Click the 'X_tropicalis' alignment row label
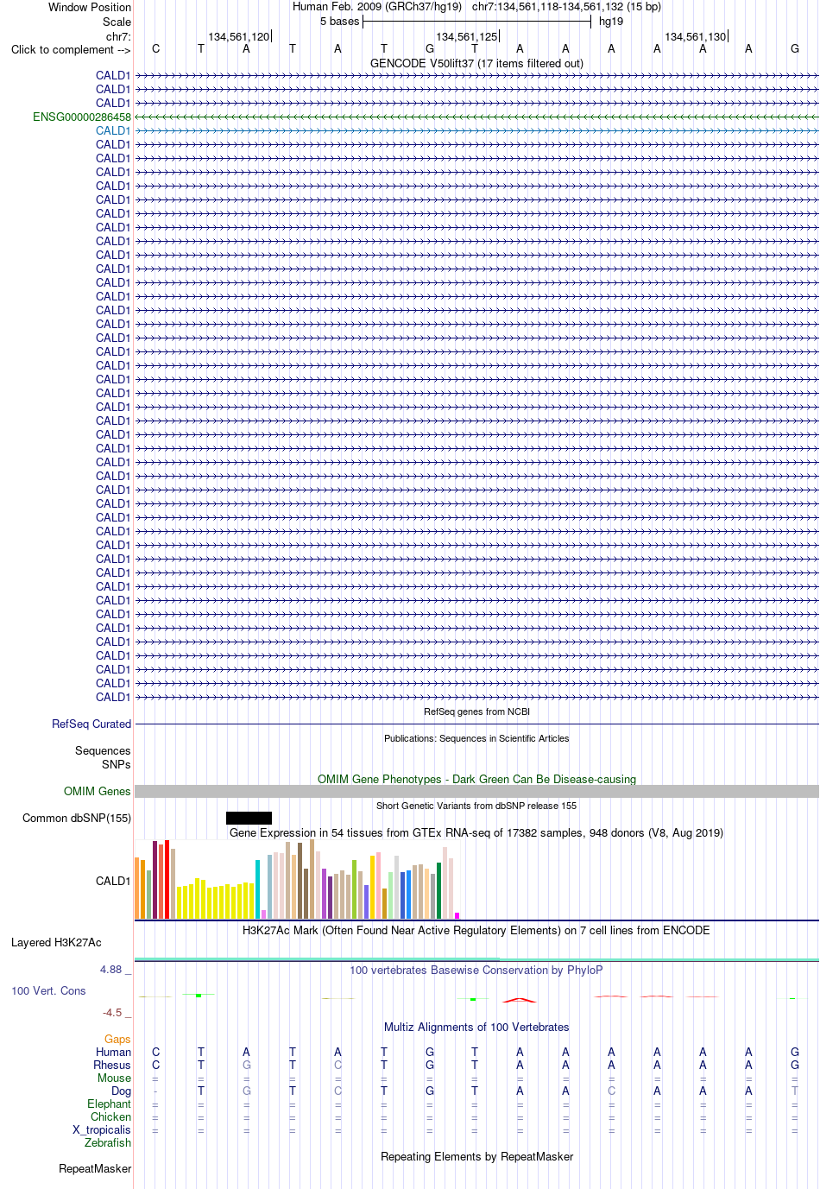The image size is (820, 1189). click(102, 1129)
